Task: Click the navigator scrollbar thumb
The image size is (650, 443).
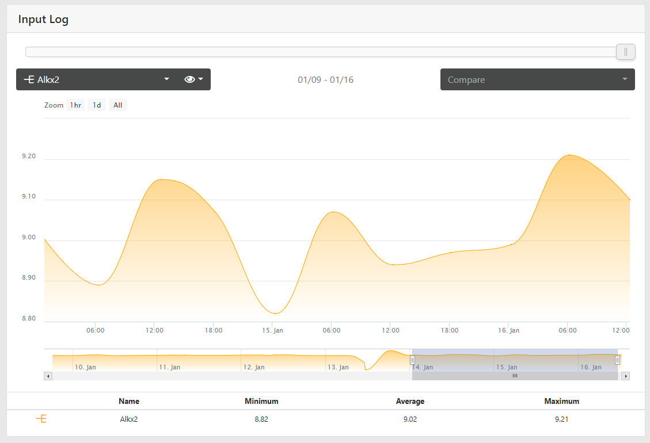Action: (515, 376)
